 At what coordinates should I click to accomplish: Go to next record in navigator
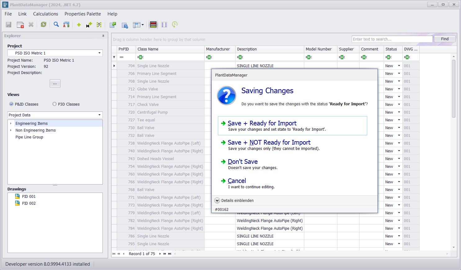[x=160, y=254]
